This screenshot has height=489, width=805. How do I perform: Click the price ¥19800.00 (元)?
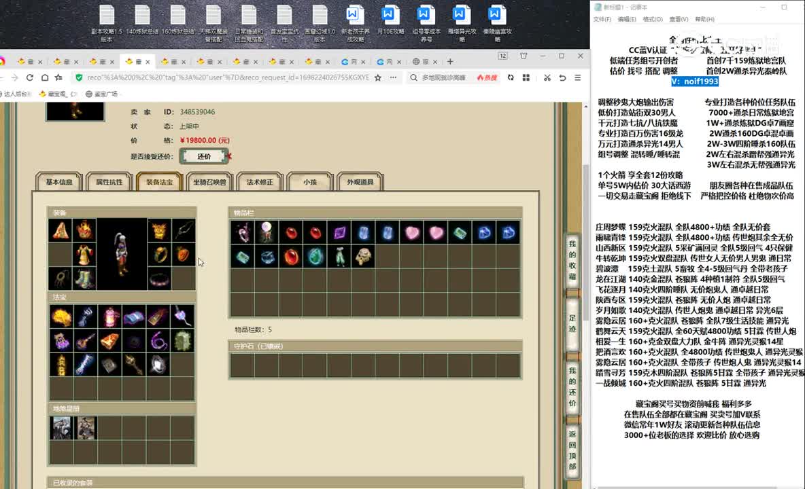[x=205, y=141]
